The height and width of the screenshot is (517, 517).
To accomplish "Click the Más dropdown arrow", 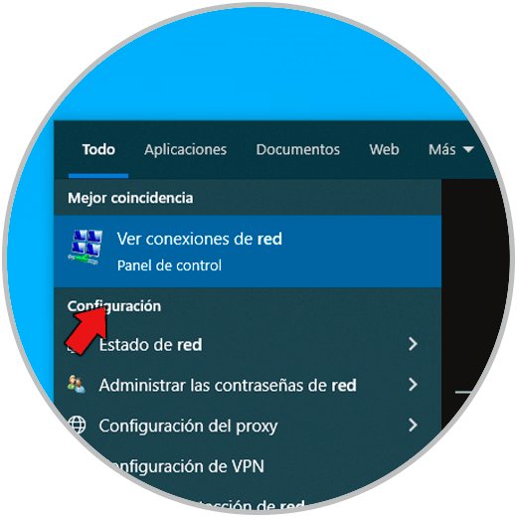I will point(468,149).
